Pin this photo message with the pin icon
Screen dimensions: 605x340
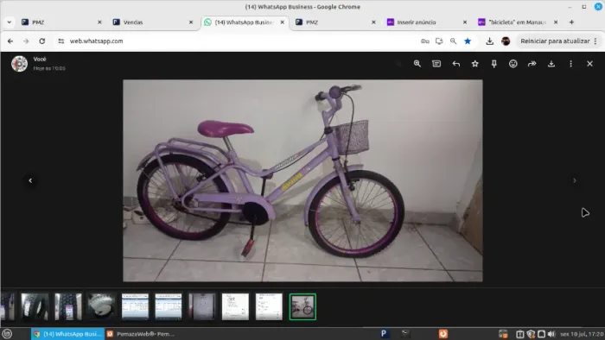(494, 64)
